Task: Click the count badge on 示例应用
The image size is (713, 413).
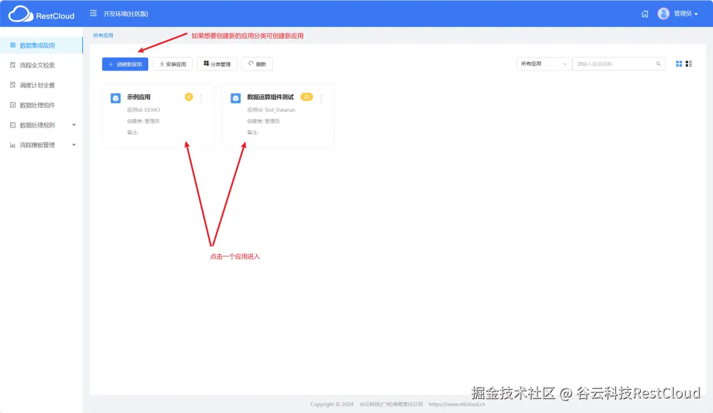Action: tap(188, 97)
